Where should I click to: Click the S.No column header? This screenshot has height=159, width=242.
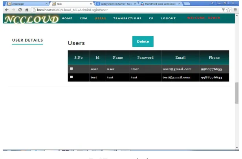click(79, 57)
